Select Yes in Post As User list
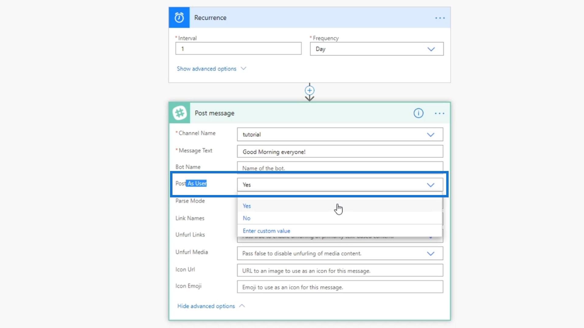 click(x=247, y=206)
